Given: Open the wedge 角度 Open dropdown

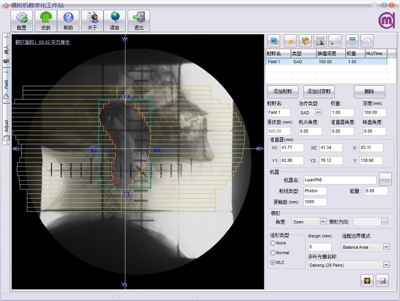Looking at the screenshot, I should click(323, 221).
